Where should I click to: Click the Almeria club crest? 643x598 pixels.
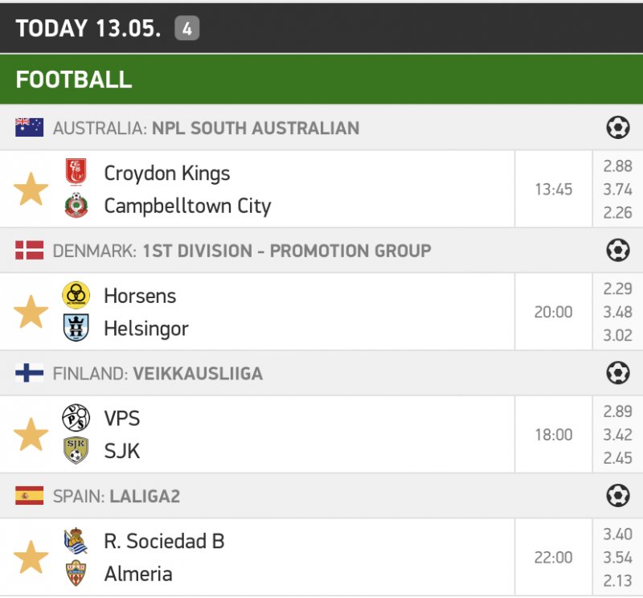tap(76, 574)
